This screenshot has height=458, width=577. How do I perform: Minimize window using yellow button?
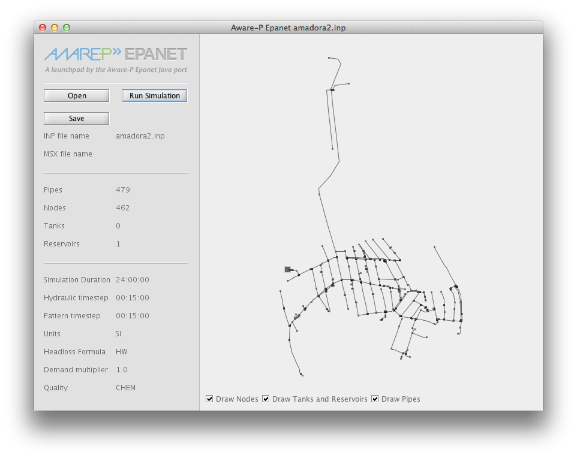pyautogui.click(x=55, y=28)
